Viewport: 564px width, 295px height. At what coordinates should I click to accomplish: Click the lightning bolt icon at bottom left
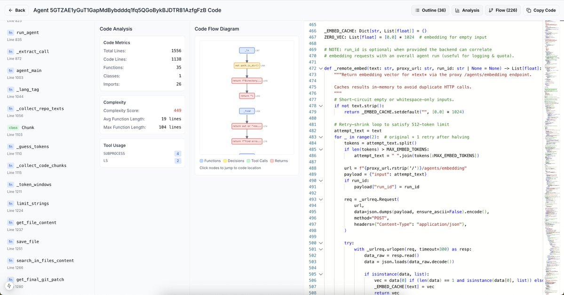click(x=9, y=286)
